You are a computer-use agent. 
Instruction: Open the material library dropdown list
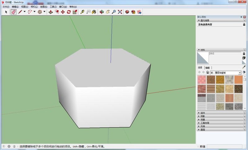tap(240, 73)
